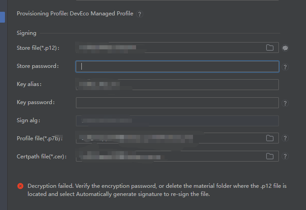Click the fingerprint icon next to Store file
The image size is (306, 210).
pyautogui.click(x=285, y=48)
